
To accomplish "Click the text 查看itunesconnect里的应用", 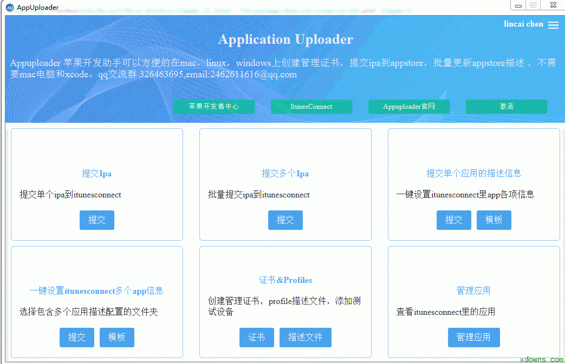I will tap(446, 312).
